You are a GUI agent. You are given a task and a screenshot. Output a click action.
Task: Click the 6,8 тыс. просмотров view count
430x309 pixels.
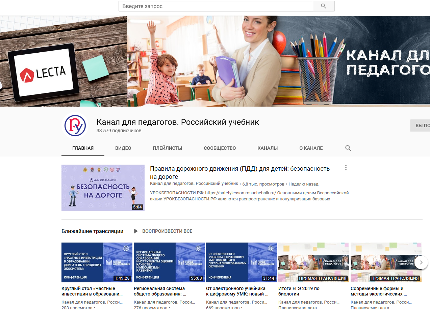[x=263, y=184]
